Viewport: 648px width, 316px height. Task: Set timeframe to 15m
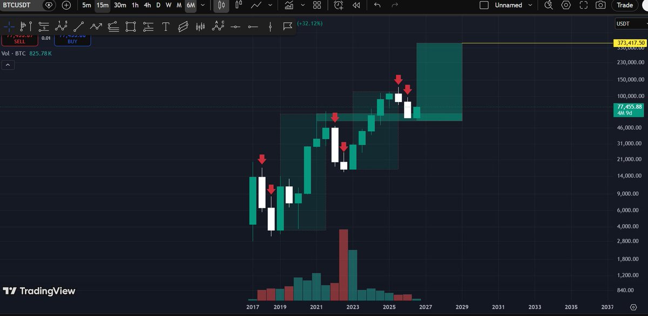click(x=103, y=5)
